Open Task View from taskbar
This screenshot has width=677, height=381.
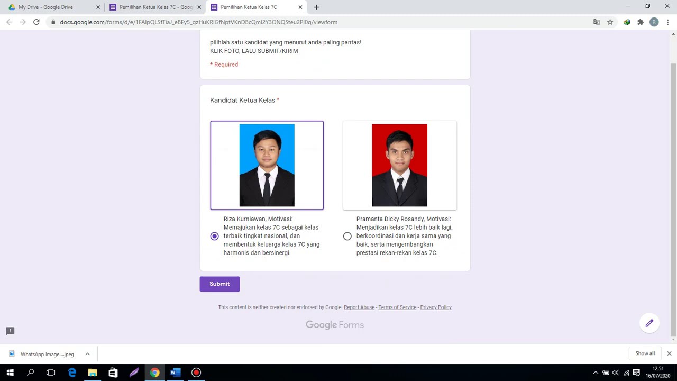pos(51,373)
